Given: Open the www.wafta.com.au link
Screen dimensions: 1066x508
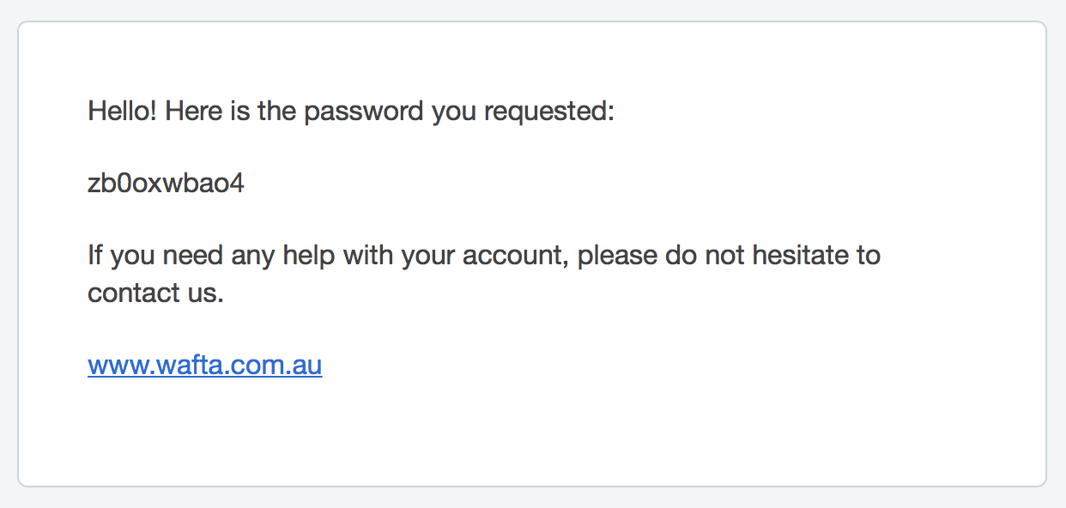Looking at the screenshot, I should point(204,366).
